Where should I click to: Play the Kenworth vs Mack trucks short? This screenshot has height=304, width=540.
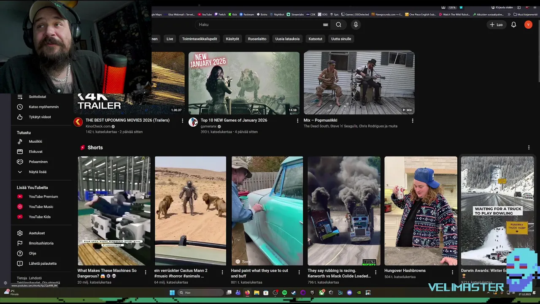344,211
